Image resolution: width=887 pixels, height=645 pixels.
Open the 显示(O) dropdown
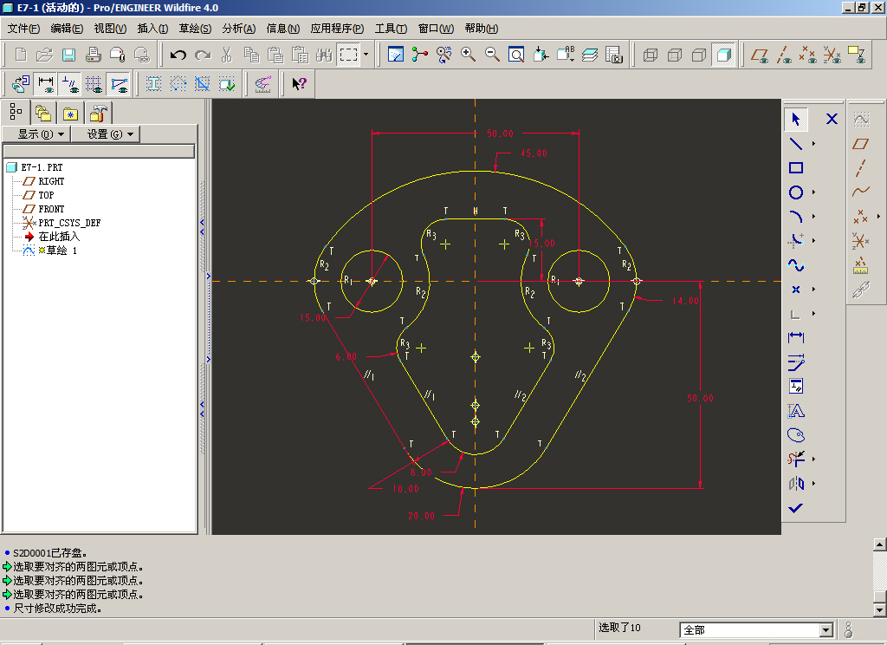[36, 134]
